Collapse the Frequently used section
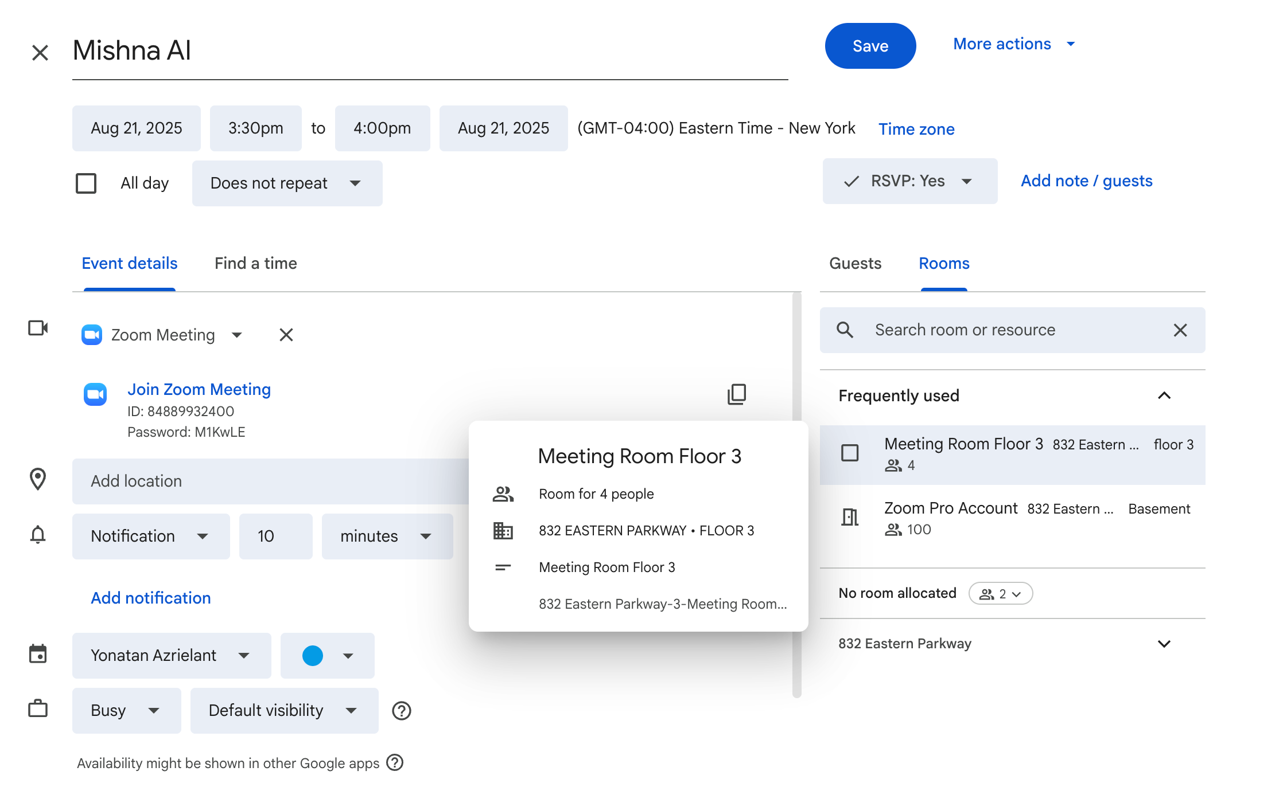Screen dimensions: 1283x791 click(x=1164, y=395)
